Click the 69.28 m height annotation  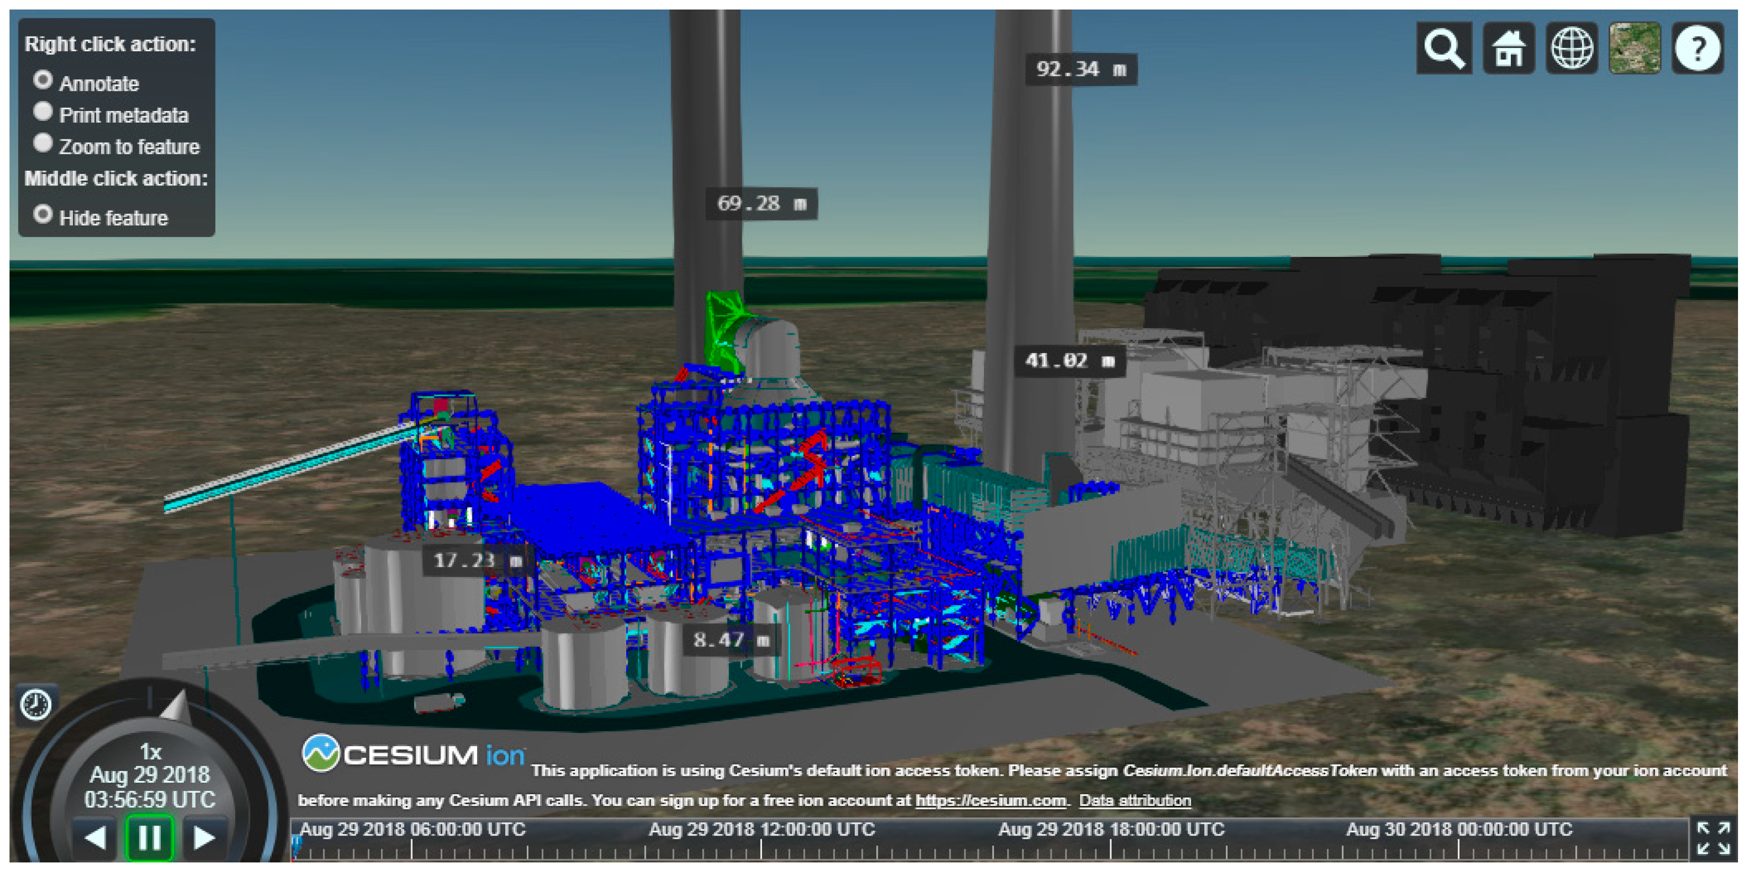coord(761,203)
